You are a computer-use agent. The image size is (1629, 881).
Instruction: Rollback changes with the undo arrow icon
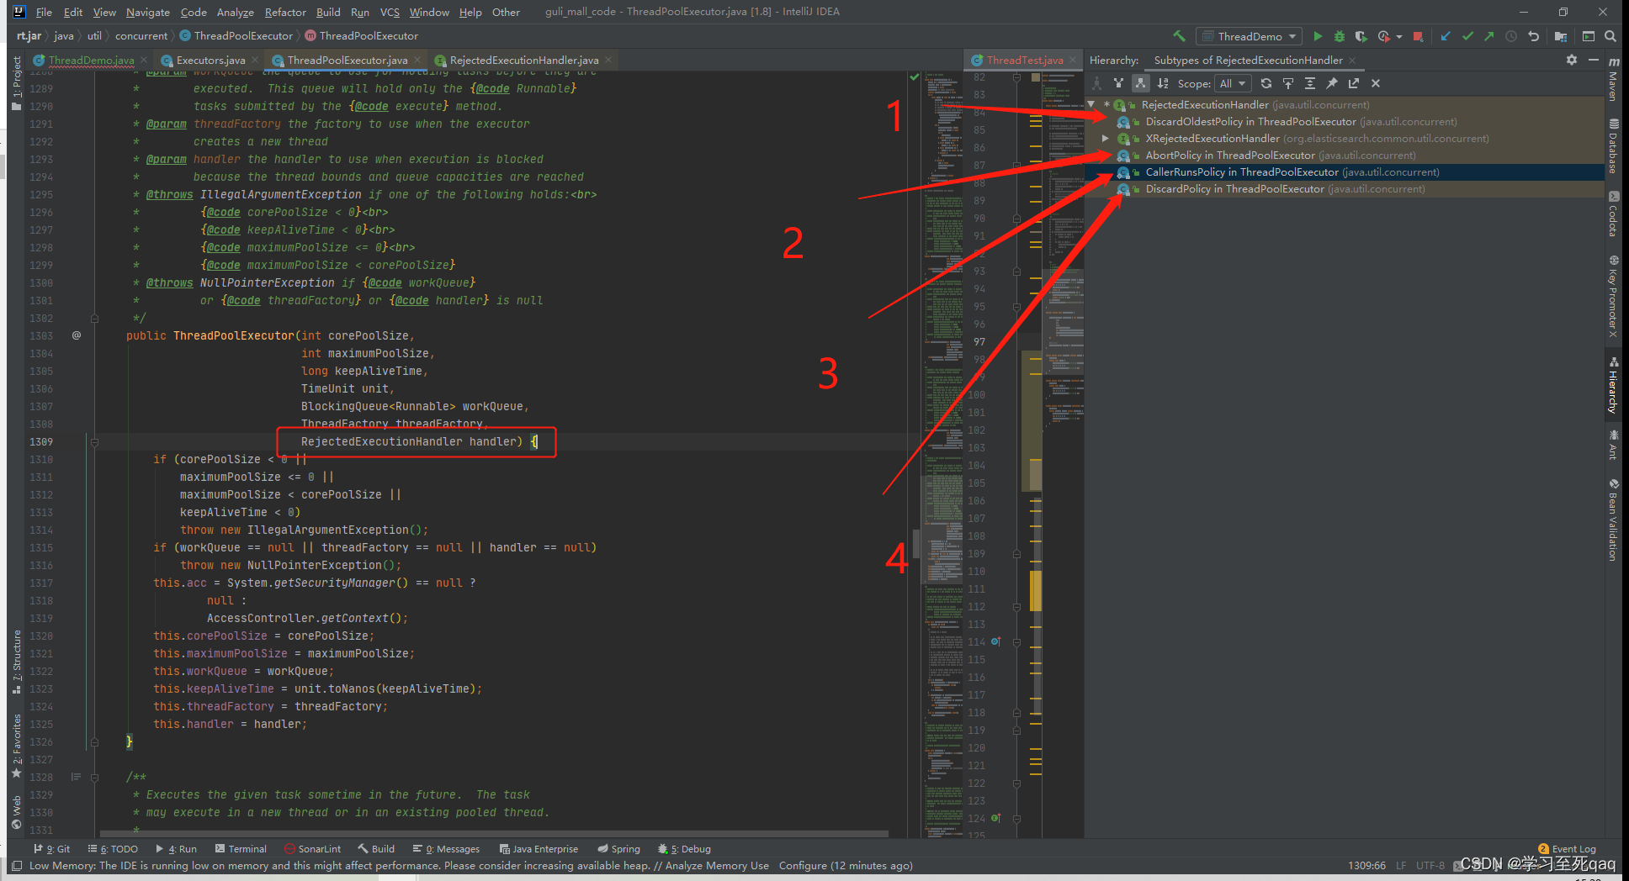tap(1533, 36)
